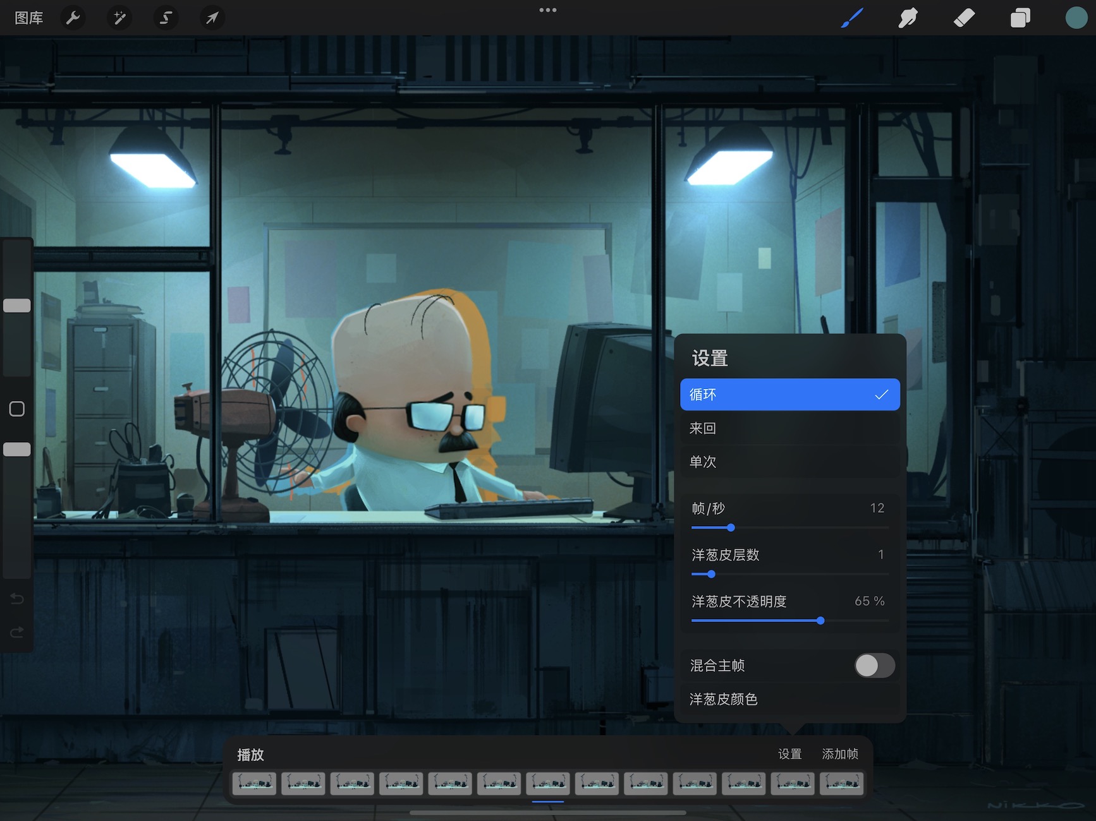
Task: Select the fourth frame thumbnail in timeline
Action: click(x=401, y=783)
